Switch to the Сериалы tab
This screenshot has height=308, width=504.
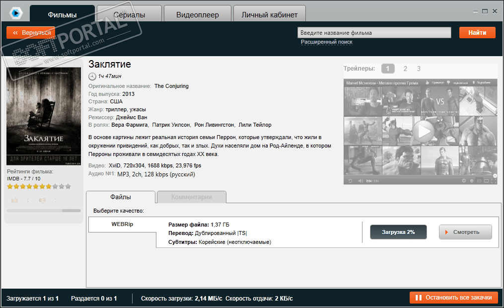pyautogui.click(x=129, y=14)
